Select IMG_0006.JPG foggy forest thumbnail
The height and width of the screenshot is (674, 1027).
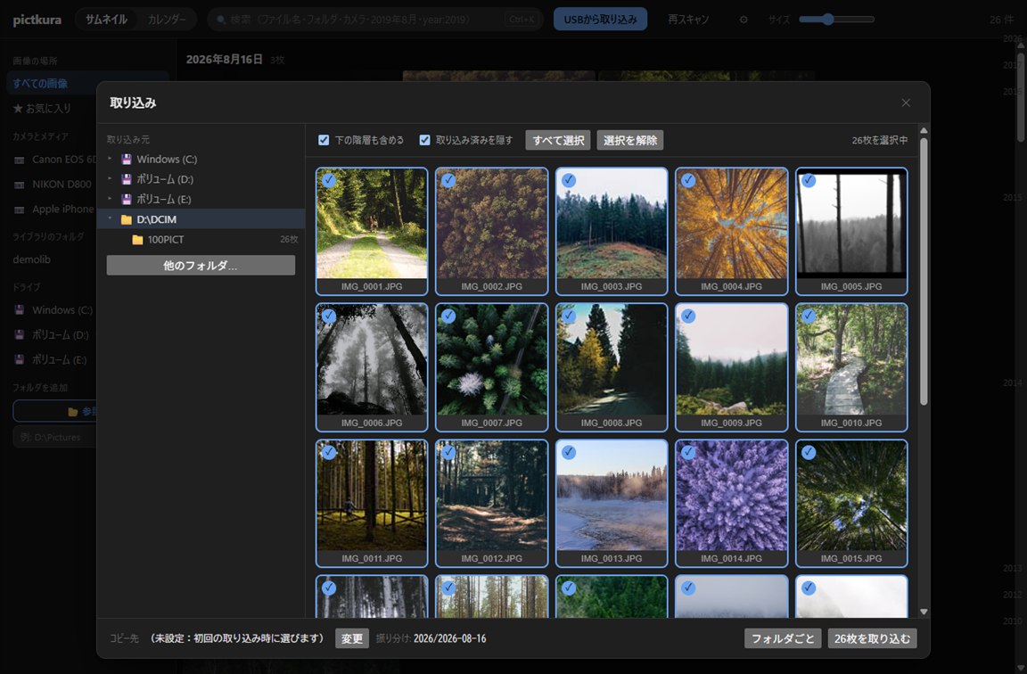372,366
